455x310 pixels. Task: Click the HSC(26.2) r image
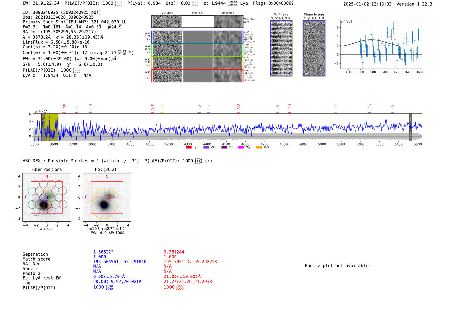click(107, 197)
